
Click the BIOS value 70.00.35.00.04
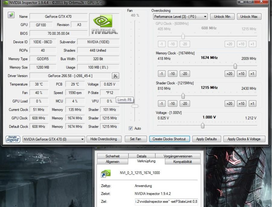click(x=58, y=33)
